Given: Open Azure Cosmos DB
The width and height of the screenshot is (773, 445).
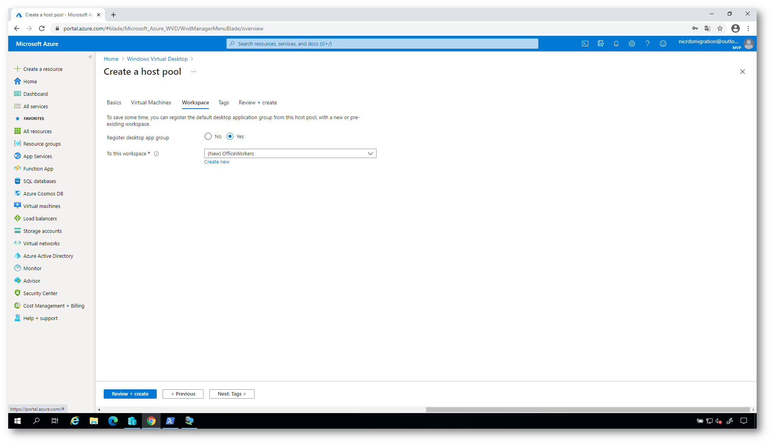Looking at the screenshot, I should (39, 193).
